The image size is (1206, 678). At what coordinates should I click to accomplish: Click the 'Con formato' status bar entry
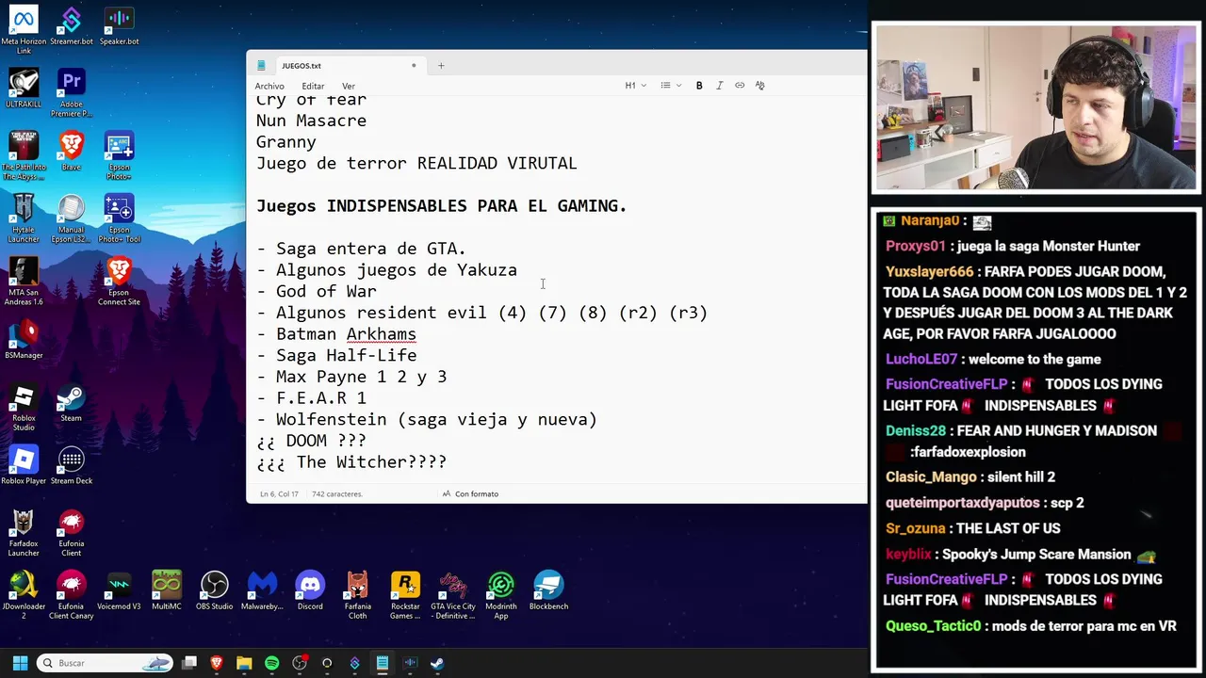point(470,493)
